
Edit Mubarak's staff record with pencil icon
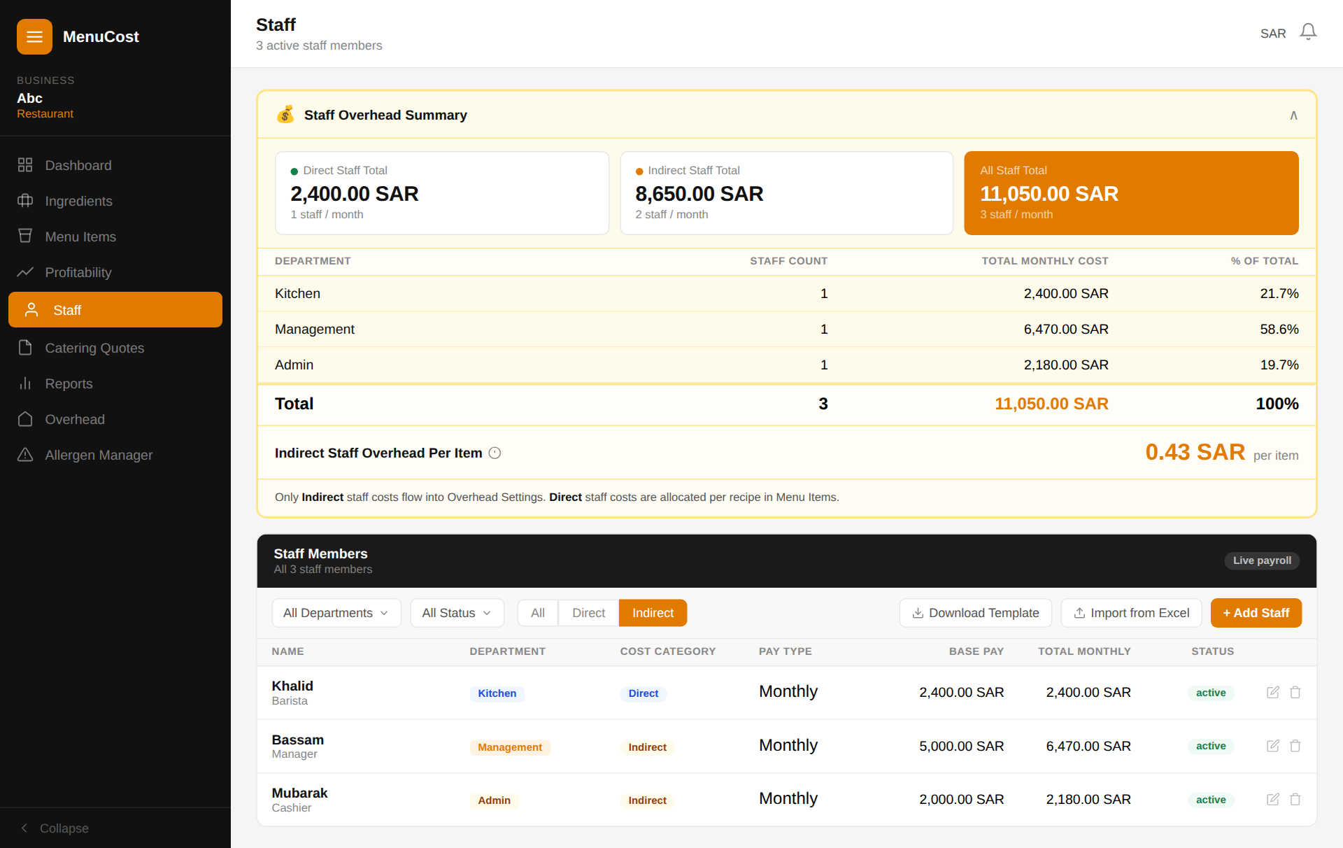pos(1273,799)
